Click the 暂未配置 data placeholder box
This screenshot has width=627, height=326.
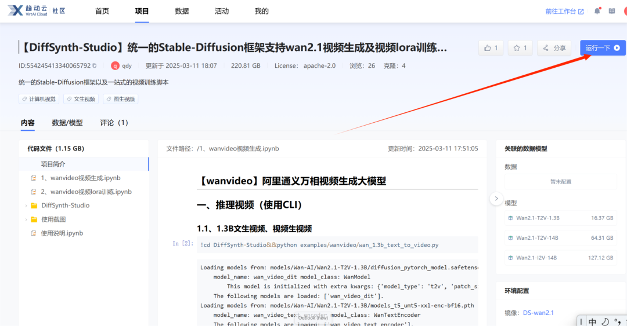(561, 182)
